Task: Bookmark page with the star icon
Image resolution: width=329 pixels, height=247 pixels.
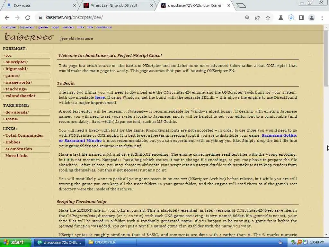Action: pyautogui.click(x=268, y=18)
